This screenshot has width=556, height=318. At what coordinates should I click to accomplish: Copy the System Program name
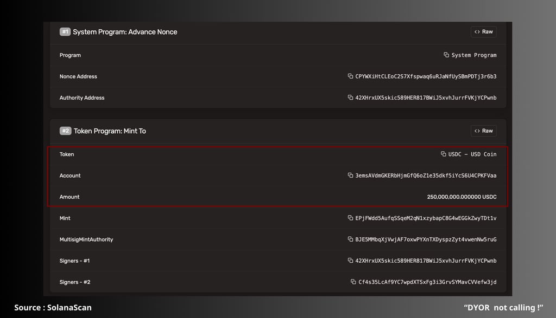point(446,55)
